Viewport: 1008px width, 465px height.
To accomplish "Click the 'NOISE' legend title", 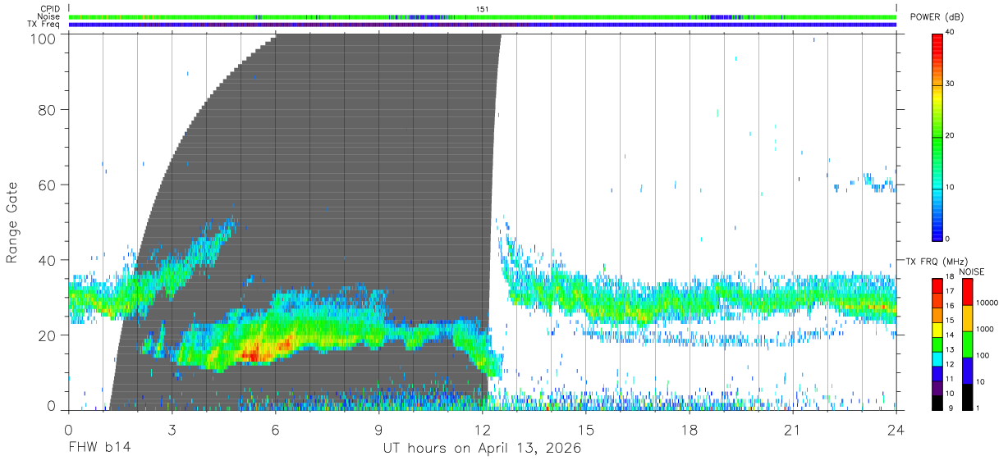I will [970, 271].
